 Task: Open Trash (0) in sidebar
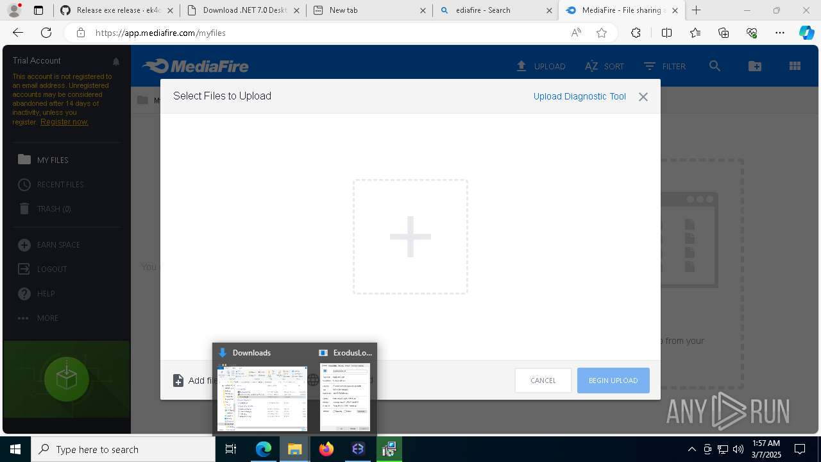point(44,209)
